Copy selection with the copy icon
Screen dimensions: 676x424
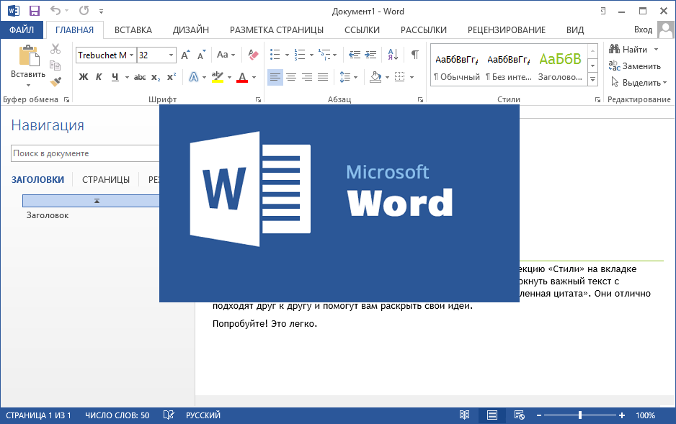pyautogui.click(x=55, y=66)
